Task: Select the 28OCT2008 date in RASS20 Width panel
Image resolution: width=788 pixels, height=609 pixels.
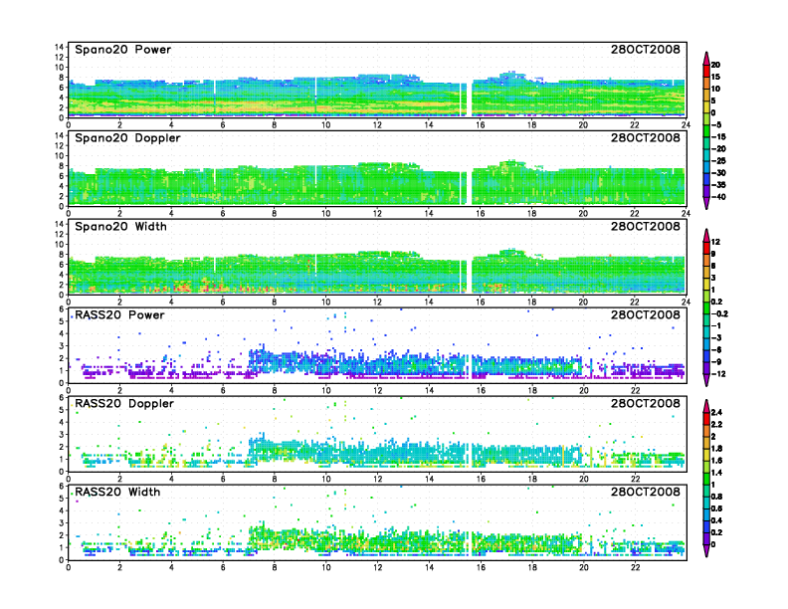Action: (646, 492)
